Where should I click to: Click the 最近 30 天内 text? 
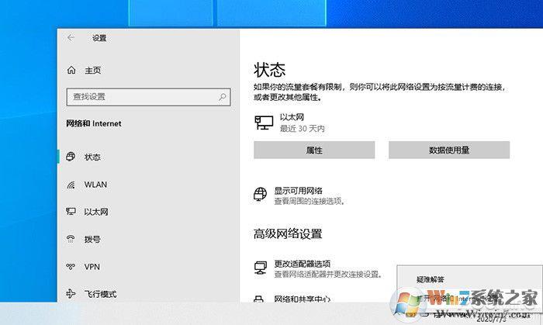coord(303,129)
